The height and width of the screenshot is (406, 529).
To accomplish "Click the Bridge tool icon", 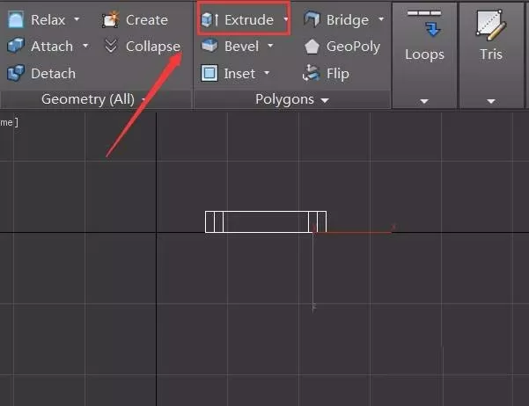I will coord(312,18).
